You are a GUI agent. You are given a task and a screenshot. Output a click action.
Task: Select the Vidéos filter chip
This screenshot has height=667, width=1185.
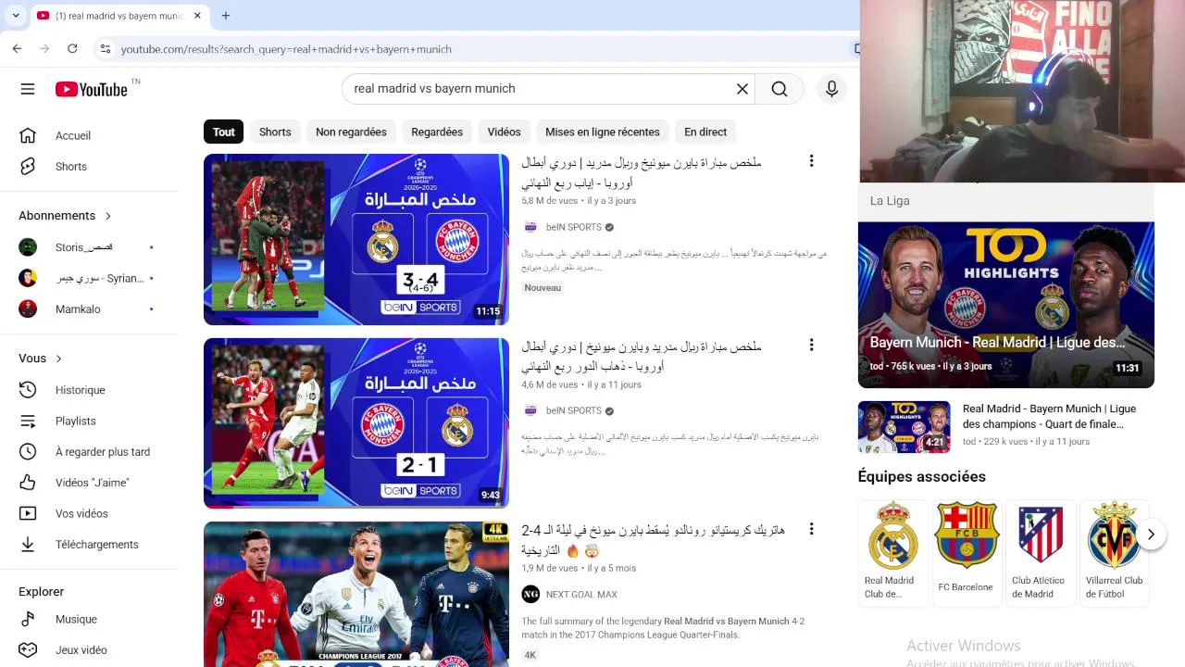pos(505,132)
